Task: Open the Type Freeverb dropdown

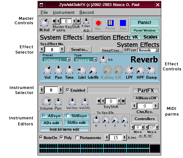Action: [86, 60]
